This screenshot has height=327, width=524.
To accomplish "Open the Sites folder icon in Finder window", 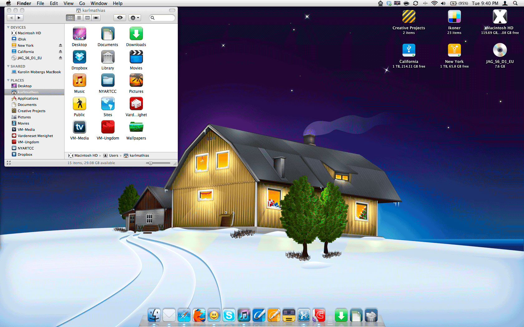I will 108,104.
